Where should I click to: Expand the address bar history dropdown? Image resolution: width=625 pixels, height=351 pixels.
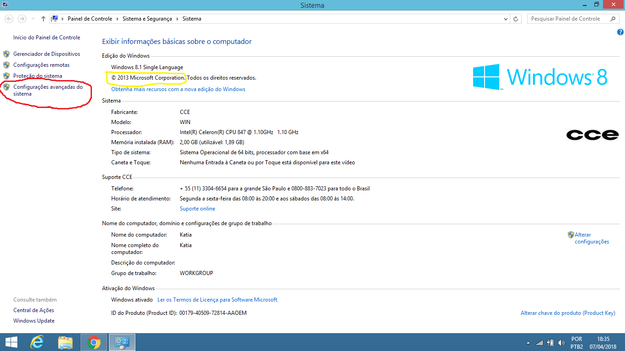tap(506, 19)
